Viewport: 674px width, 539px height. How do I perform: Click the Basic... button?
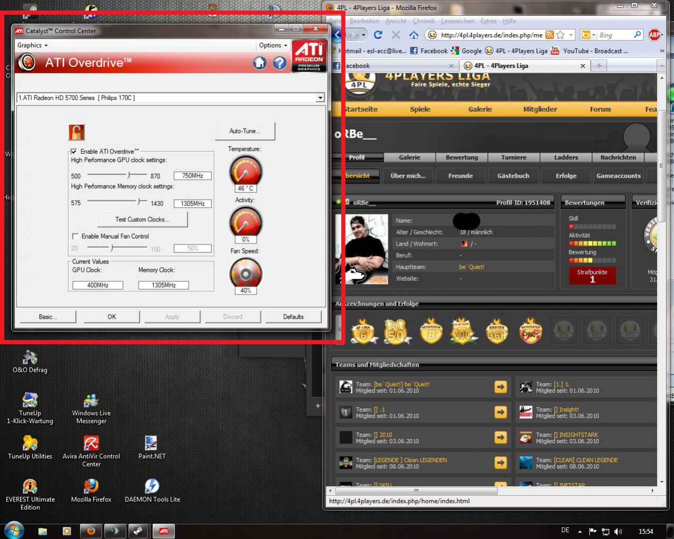tap(48, 317)
